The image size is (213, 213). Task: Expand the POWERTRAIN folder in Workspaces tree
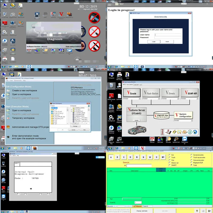[72, 111]
